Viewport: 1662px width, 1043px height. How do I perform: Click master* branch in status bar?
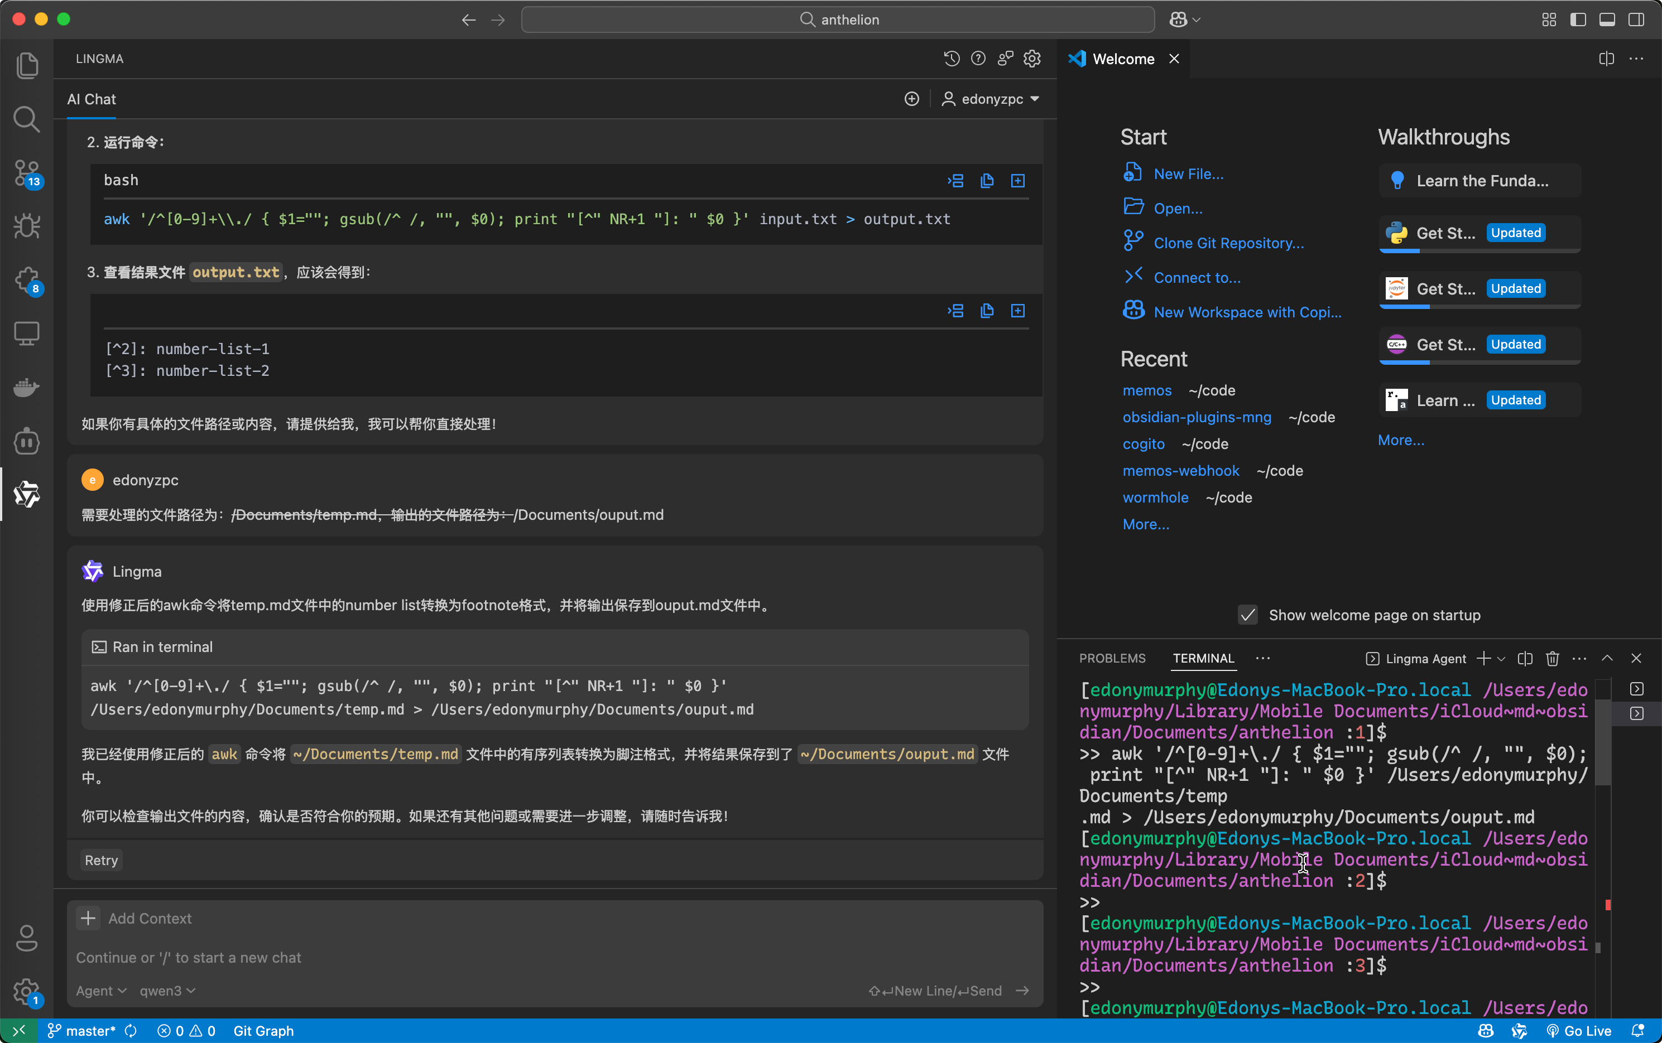coord(81,1031)
